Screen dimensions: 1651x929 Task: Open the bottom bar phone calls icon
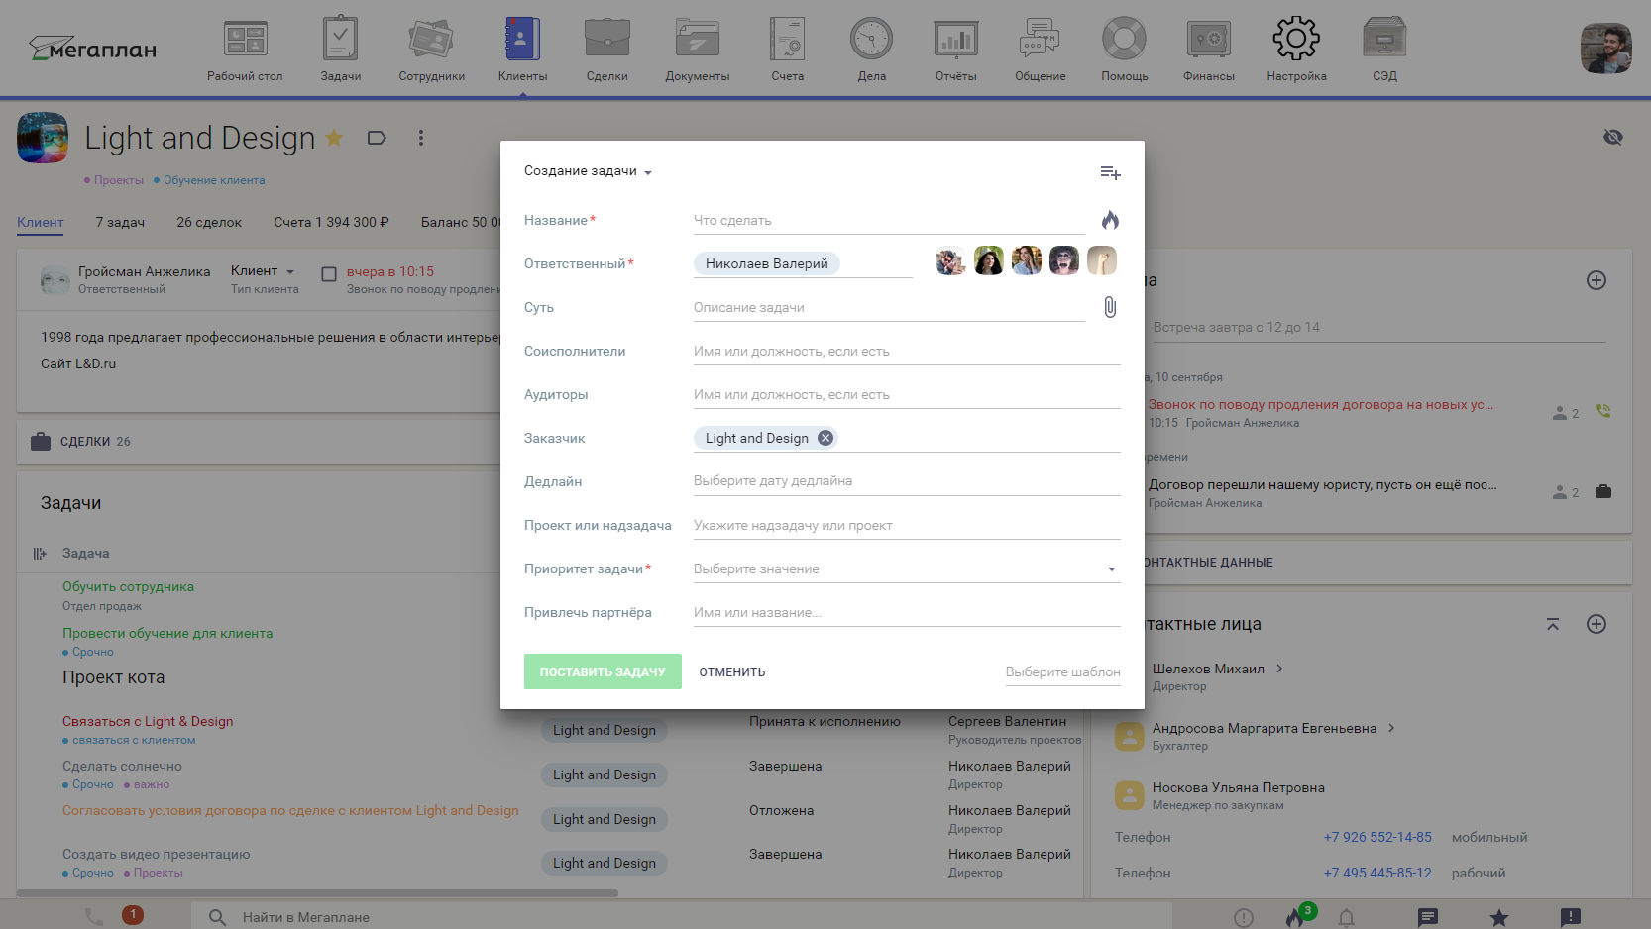[x=94, y=917]
